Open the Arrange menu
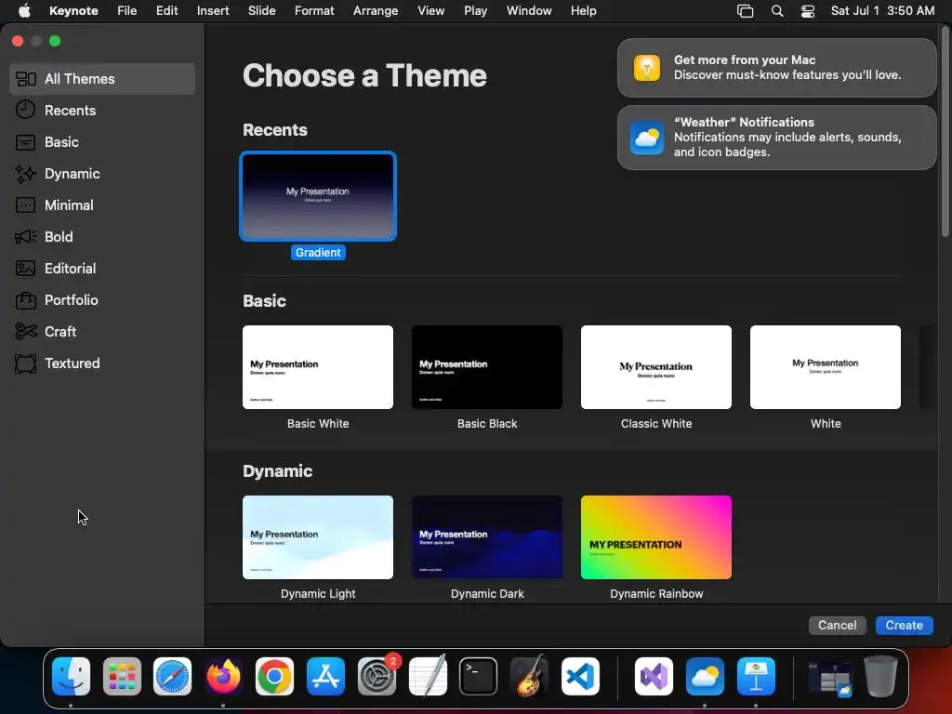952x714 pixels. pyautogui.click(x=376, y=10)
